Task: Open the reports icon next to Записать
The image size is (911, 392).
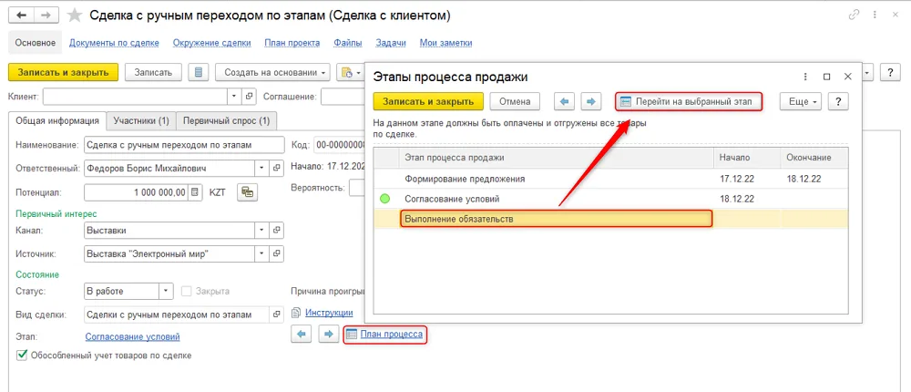Action: 199,72
